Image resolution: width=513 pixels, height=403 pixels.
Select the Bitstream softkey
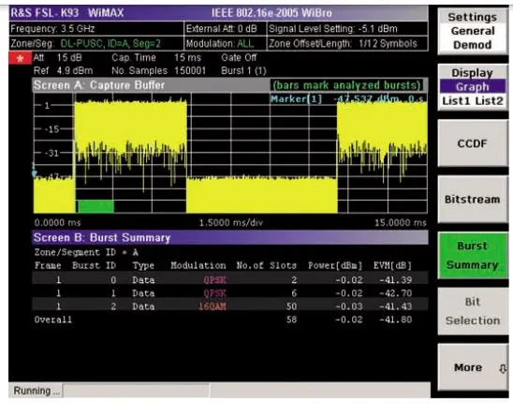473,200
